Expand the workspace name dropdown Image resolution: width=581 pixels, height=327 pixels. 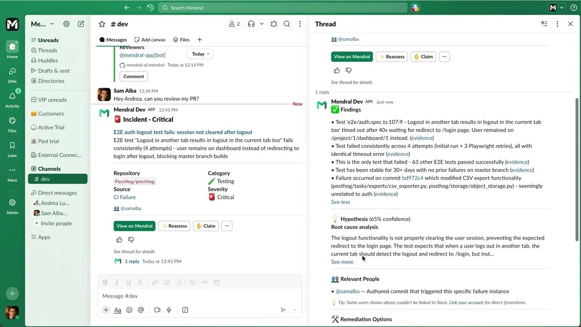coord(43,24)
